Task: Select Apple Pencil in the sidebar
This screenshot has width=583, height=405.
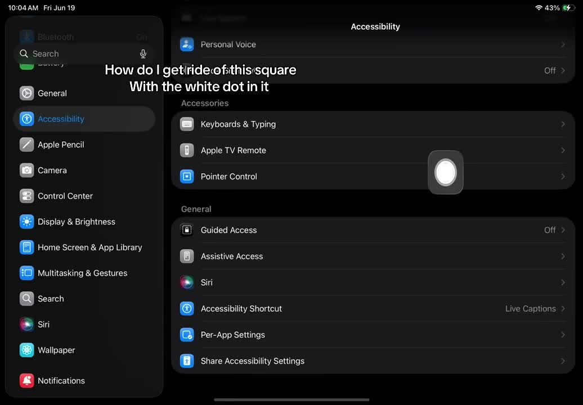Action: click(84, 145)
